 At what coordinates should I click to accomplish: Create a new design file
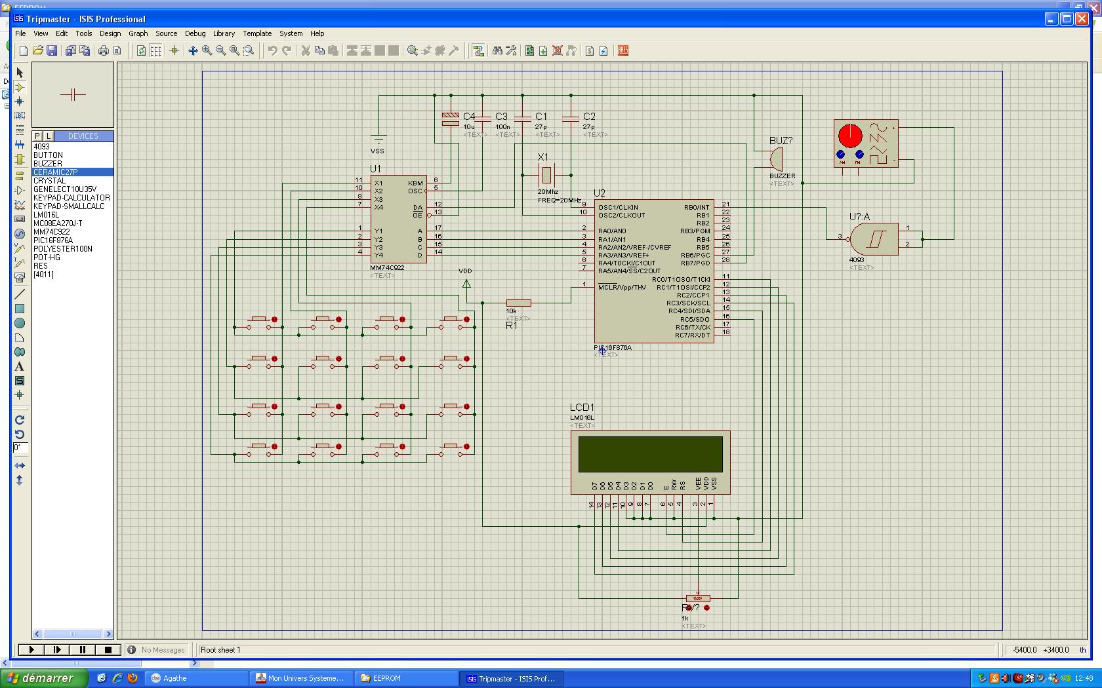coord(24,50)
